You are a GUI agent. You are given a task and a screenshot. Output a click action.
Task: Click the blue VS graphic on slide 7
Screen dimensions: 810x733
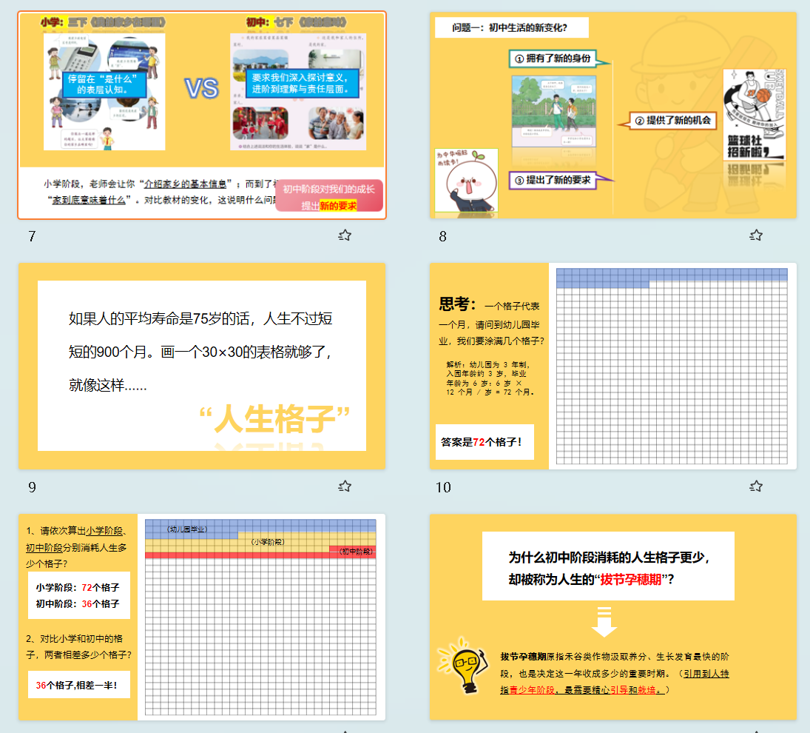[201, 89]
